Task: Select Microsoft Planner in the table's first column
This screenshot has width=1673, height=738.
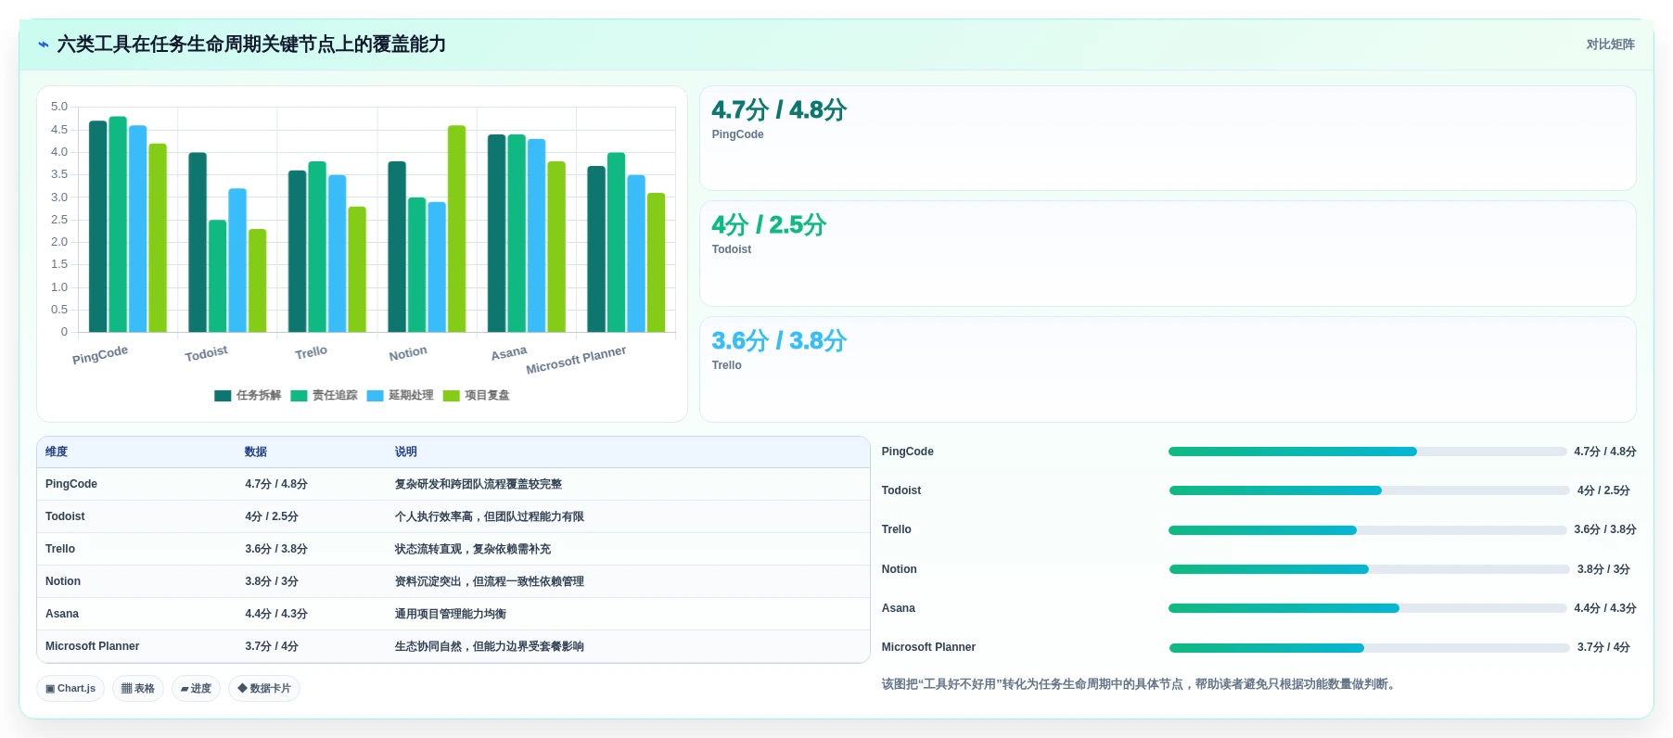Action: click(x=93, y=646)
